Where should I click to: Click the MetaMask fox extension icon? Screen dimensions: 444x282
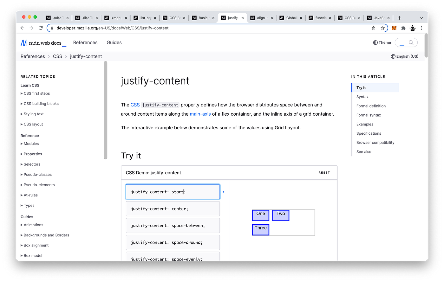[393, 28]
